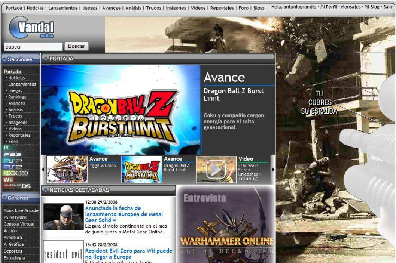Open the PC platform section icon
This screenshot has width=396, height=263.
[7, 148]
